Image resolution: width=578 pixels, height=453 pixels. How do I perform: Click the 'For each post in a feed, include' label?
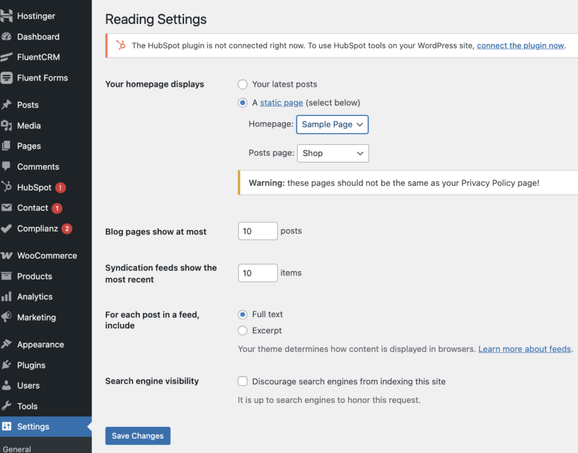pyautogui.click(x=152, y=320)
